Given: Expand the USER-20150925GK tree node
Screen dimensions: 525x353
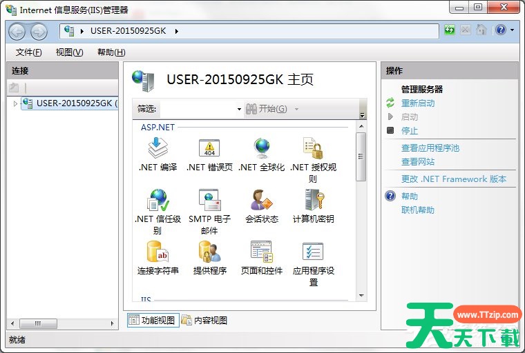Looking at the screenshot, I should [x=16, y=103].
